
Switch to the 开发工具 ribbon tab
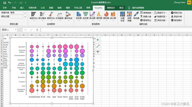click(78, 8)
